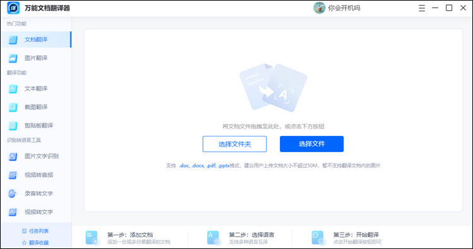Image resolution: width=473 pixels, height=249 pixels.
Task: Click the 第三步：开始翻译 heading
Action: point(356,235)
